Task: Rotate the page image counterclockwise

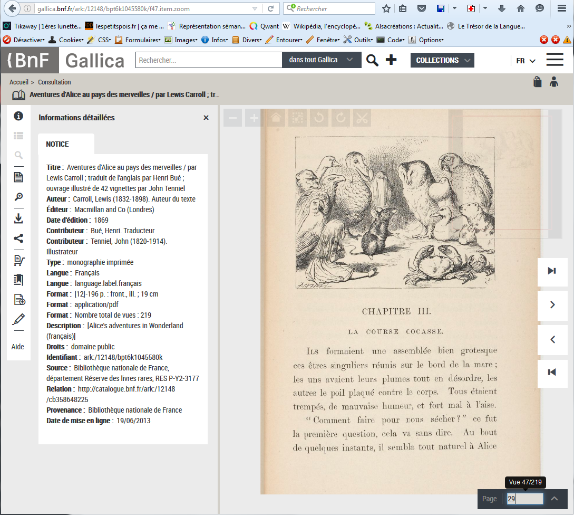Action: (318, 118)
